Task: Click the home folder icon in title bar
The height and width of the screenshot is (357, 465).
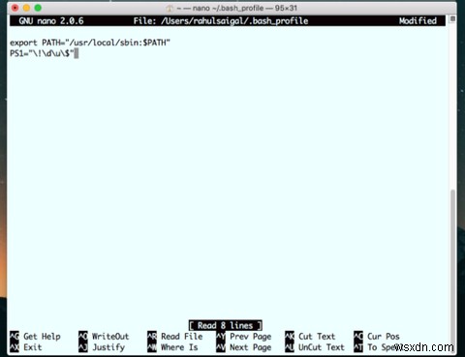Action: point(170,8)
